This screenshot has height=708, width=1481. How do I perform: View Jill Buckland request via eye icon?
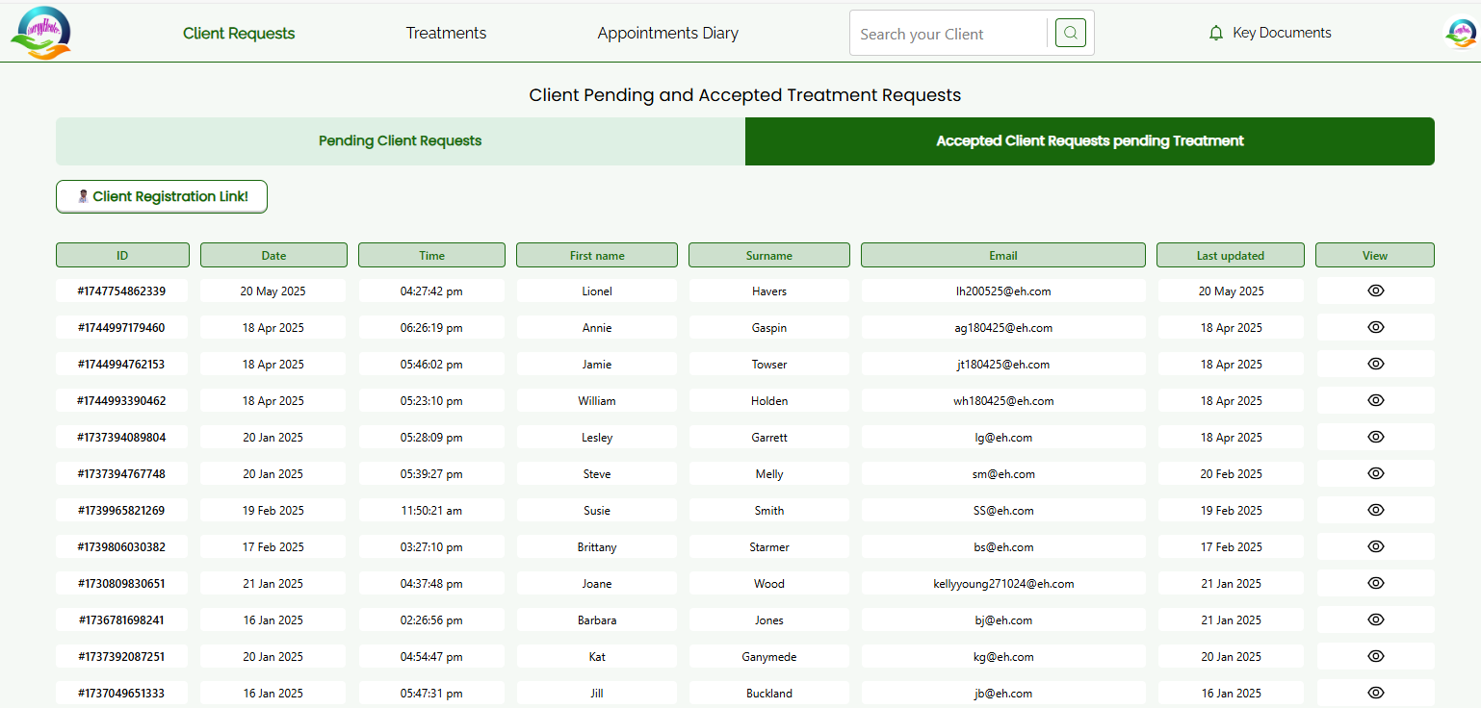1376,693
